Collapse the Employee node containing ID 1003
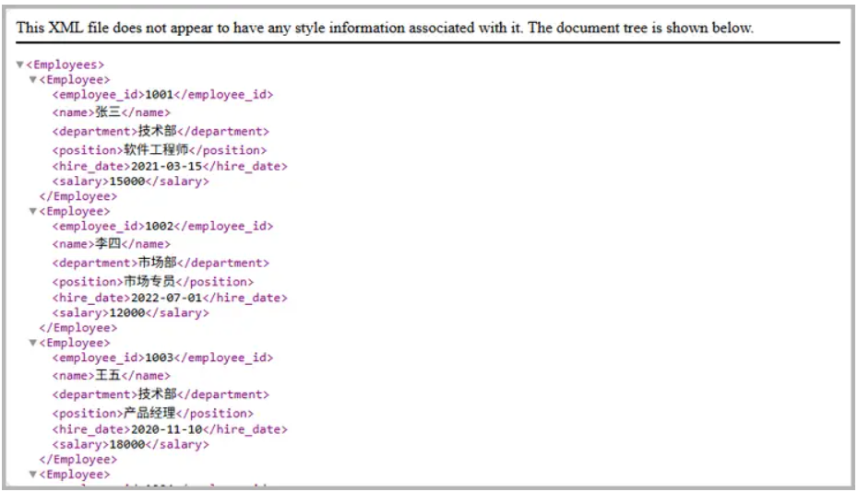Screen dimensions: 858x492 (32, 344)
